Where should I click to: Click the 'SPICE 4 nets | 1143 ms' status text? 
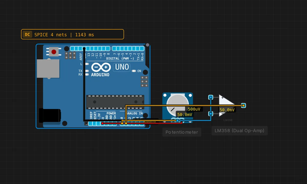[64, 34]
